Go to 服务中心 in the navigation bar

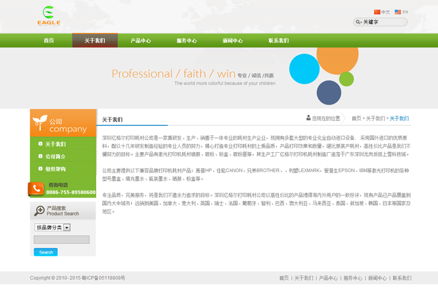(186, 41)
